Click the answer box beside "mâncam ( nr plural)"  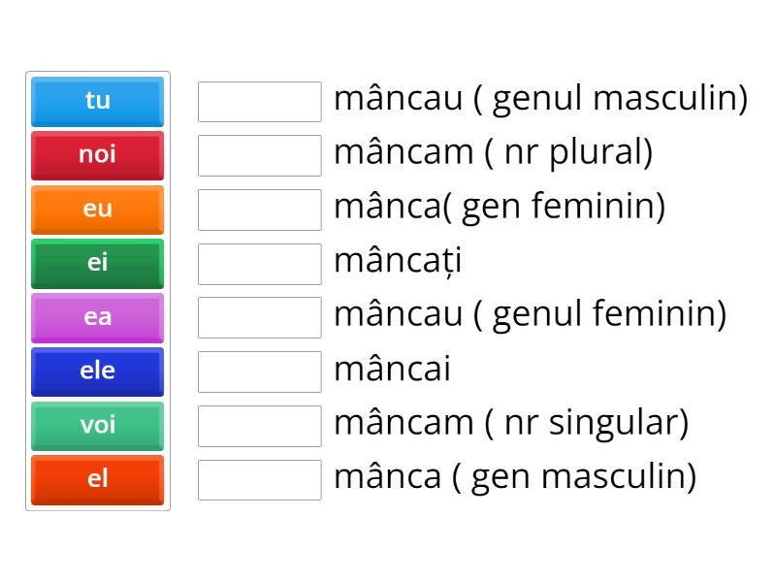pyautogui.click(x=258, y=154)
